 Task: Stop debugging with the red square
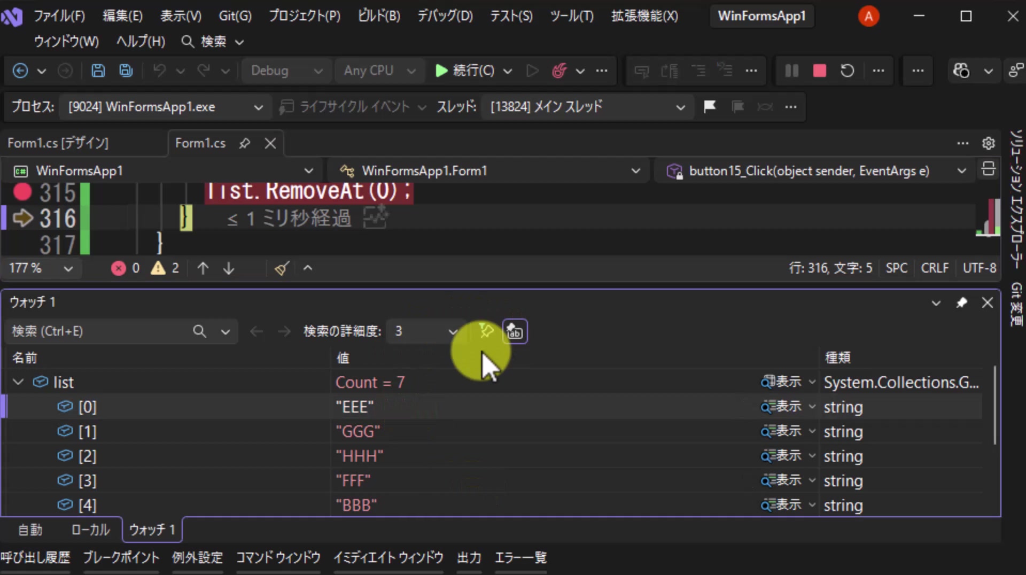point(820,71)
